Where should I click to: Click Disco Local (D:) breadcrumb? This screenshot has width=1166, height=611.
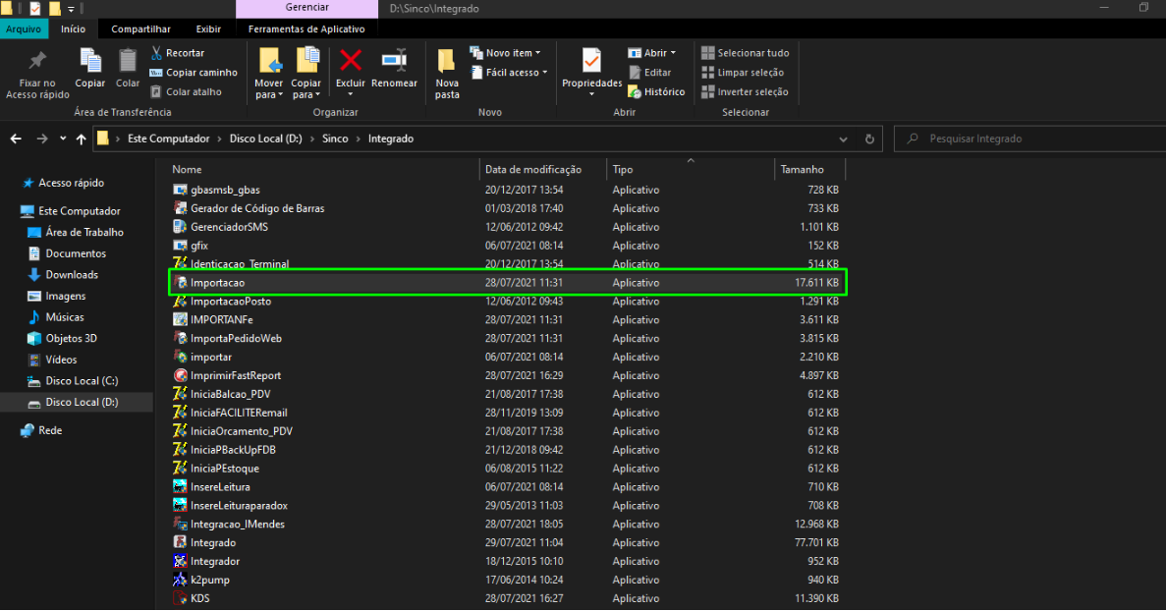pyautogui.click(x=265, y=139)
